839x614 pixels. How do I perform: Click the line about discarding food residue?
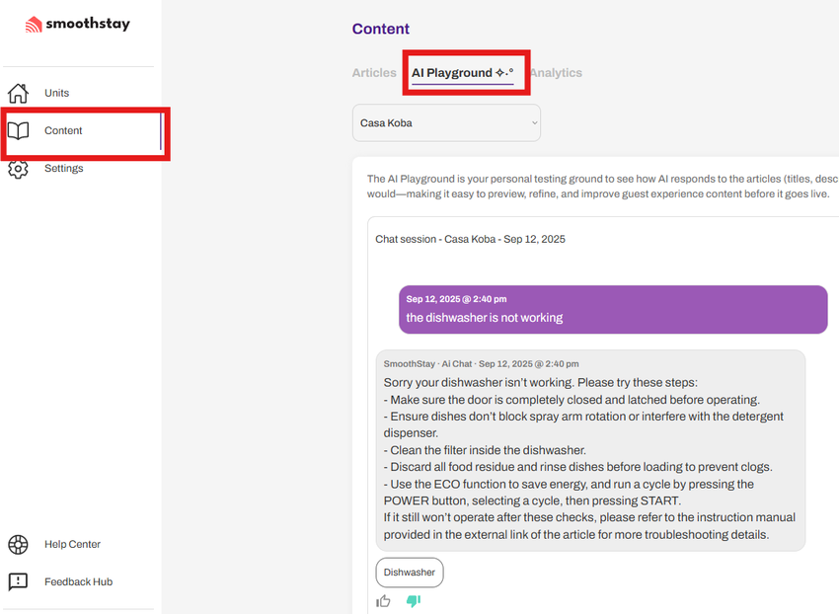pyautogui.click(x=577, y=467)
